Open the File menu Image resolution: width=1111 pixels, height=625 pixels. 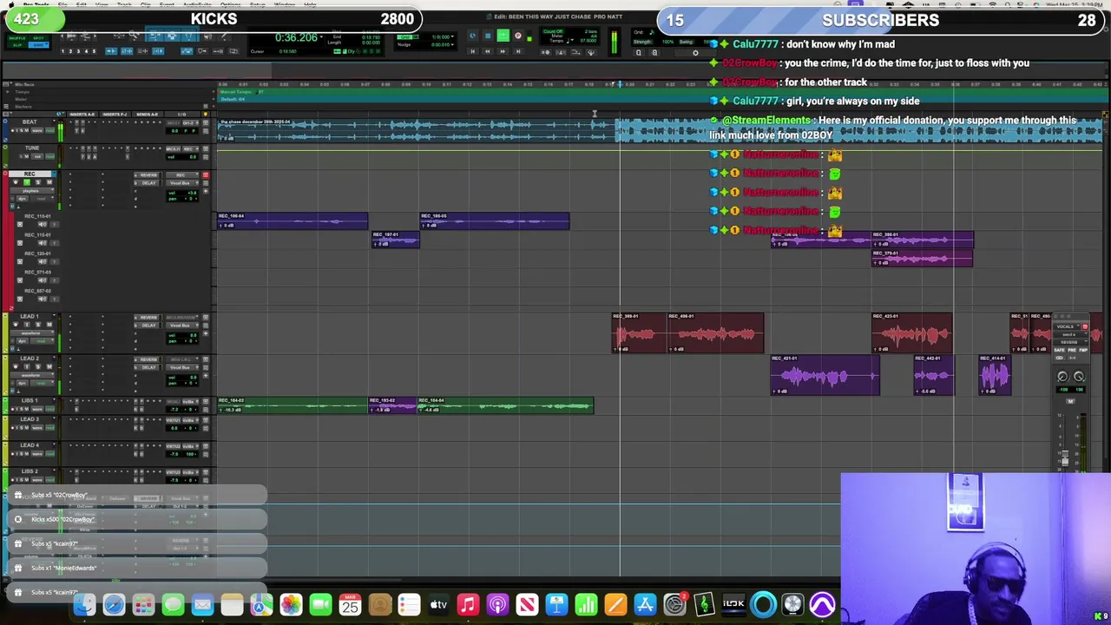62,4
